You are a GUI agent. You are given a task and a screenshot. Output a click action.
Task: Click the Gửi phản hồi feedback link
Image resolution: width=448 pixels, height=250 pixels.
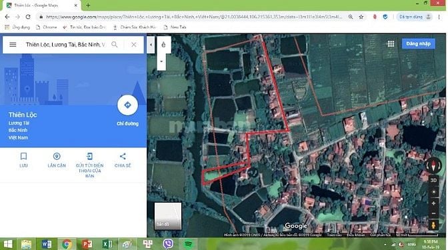(x=380, y=235)
